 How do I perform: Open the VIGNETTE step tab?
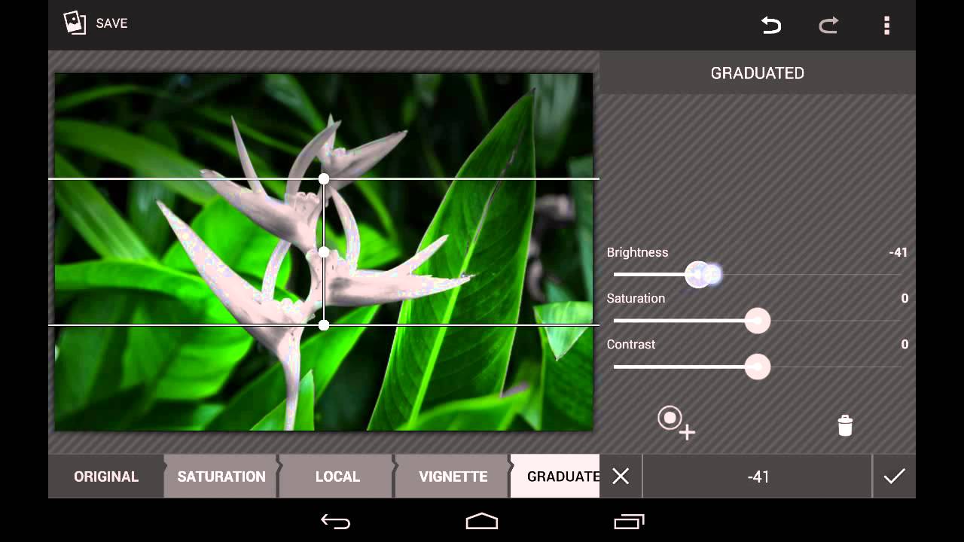(453, 477)
